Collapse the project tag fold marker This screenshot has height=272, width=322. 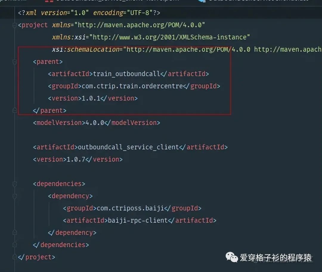click(x=15, y=25)
